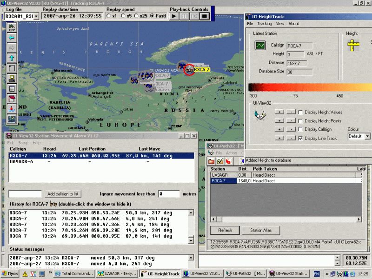Image resolution: width=372 pixels, height=279 pixels.
Task: Open Setup menu in Station Movement Alarm
Action: pyautogui.click(x=23, y=143)
